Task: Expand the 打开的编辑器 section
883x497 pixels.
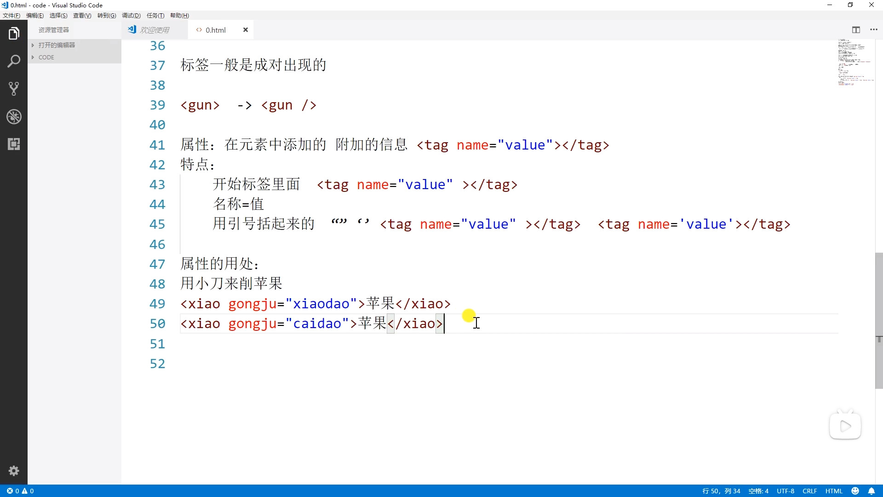Action: (57, 45)
